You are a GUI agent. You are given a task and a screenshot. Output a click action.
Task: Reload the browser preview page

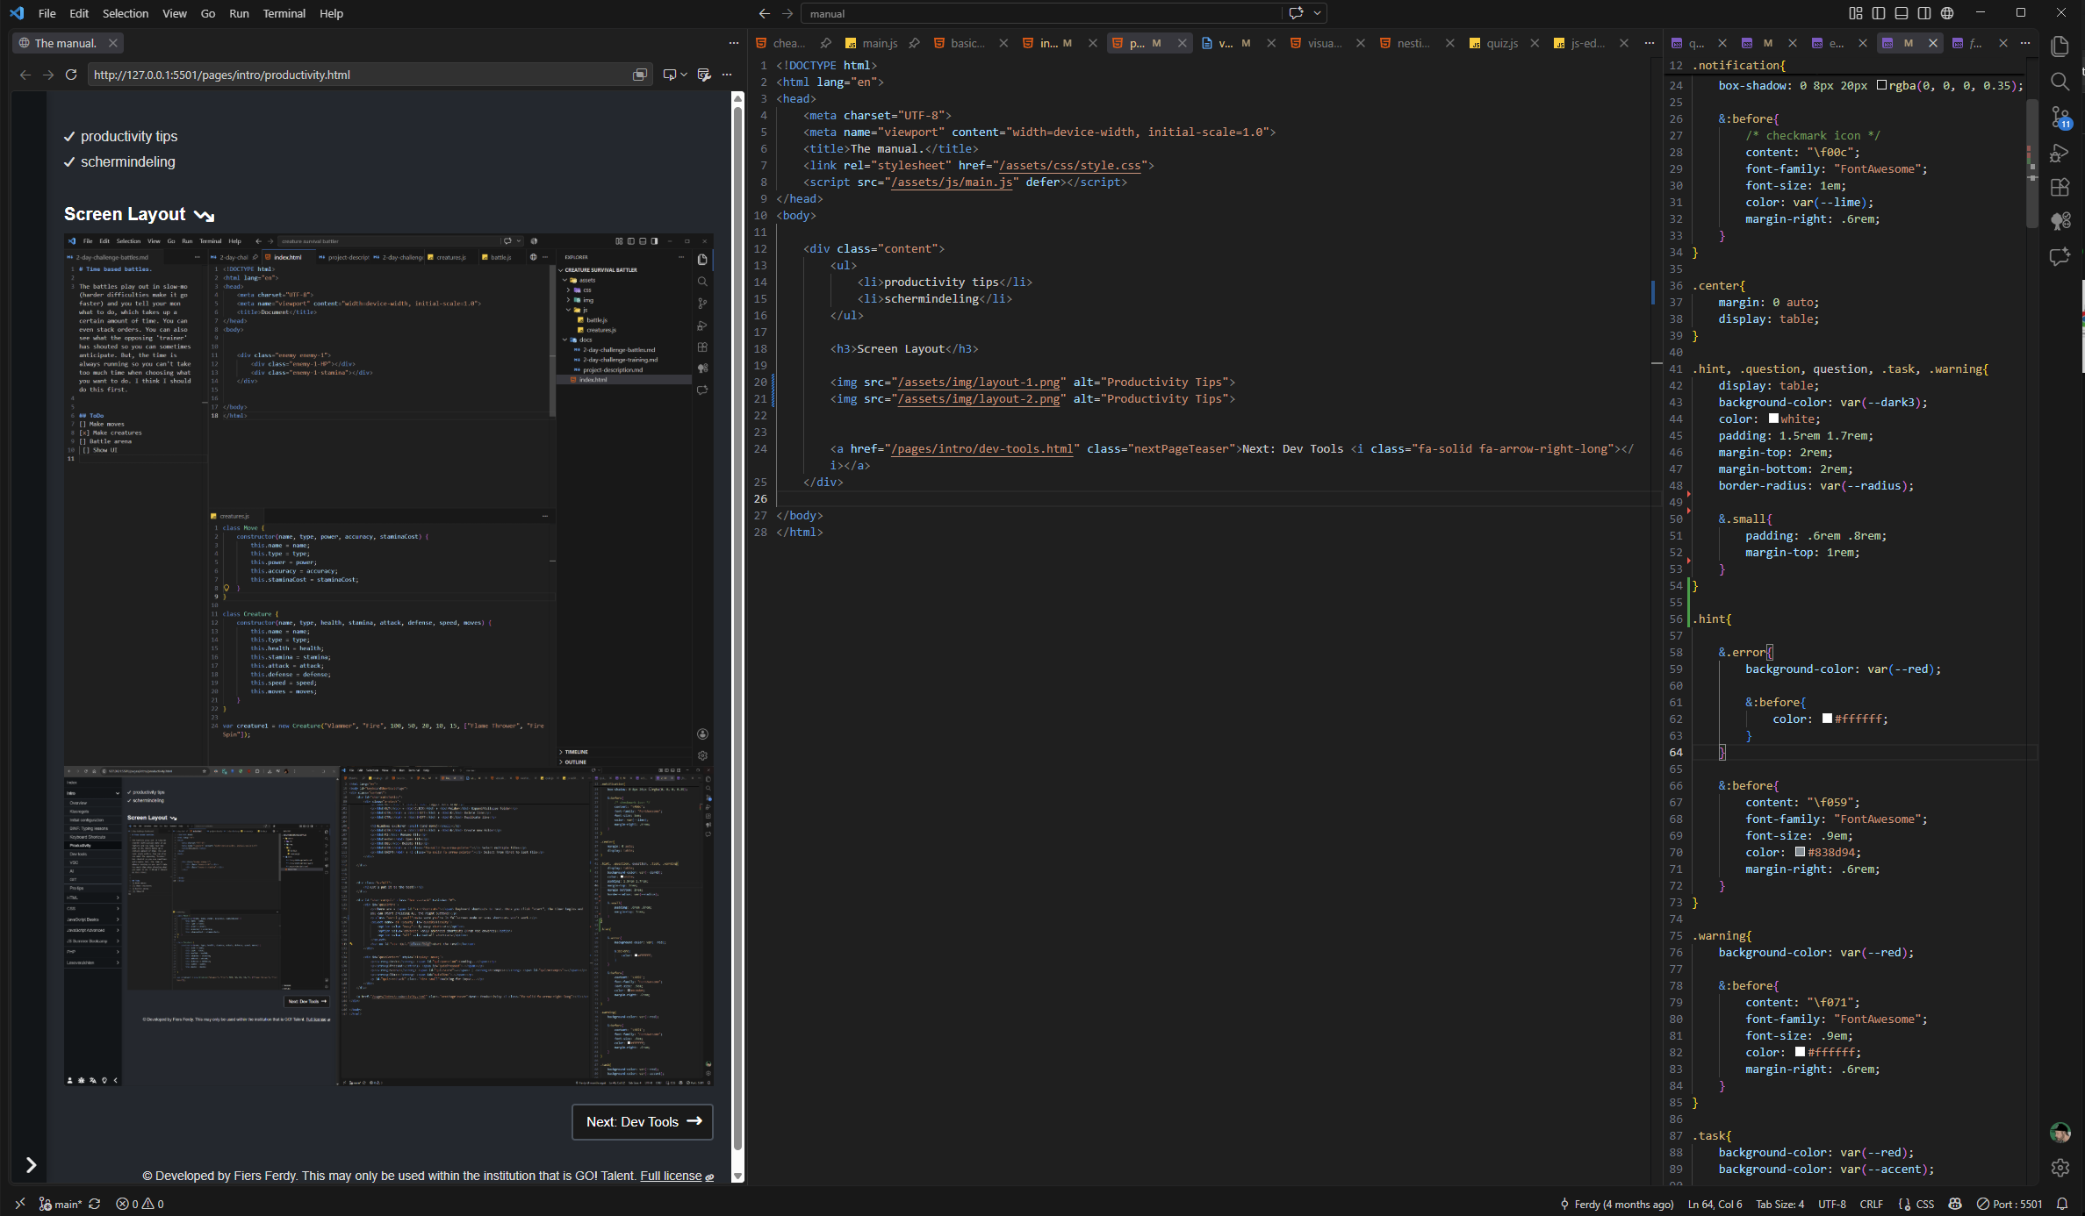[x=71, y=75]
